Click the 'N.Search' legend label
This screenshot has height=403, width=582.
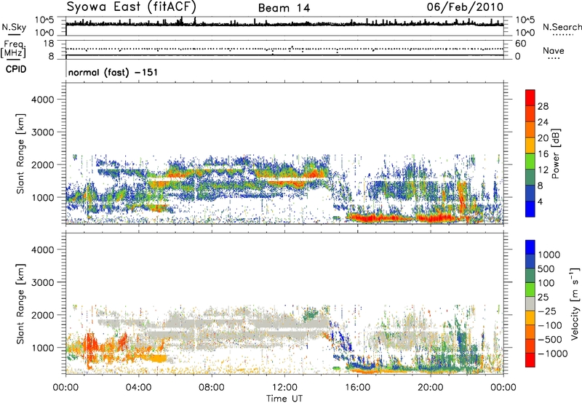pos(562,27)
